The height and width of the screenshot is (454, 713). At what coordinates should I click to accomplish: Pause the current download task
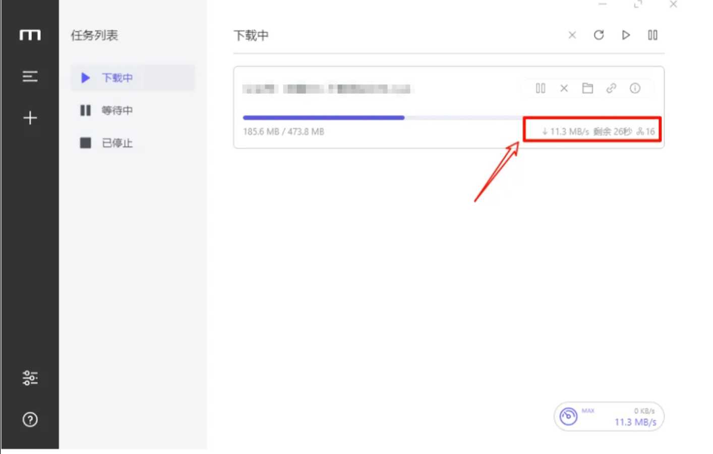point(541,88)
